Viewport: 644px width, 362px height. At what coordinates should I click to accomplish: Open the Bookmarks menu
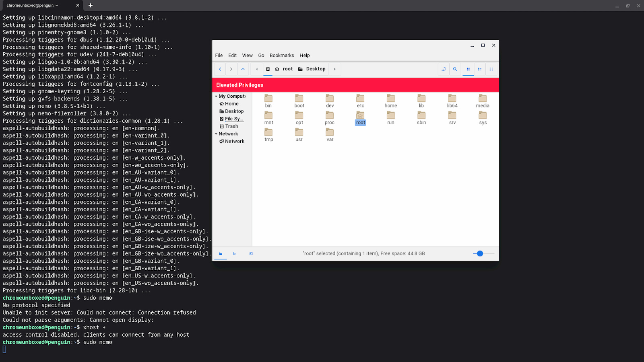click(x=281, y=55)
